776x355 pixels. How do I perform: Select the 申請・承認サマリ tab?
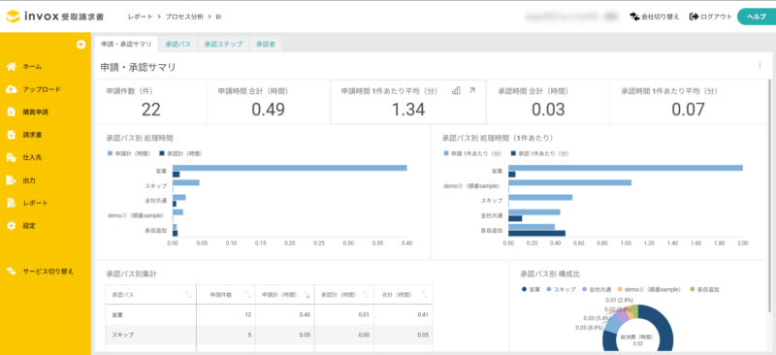(x=126, y=44)
